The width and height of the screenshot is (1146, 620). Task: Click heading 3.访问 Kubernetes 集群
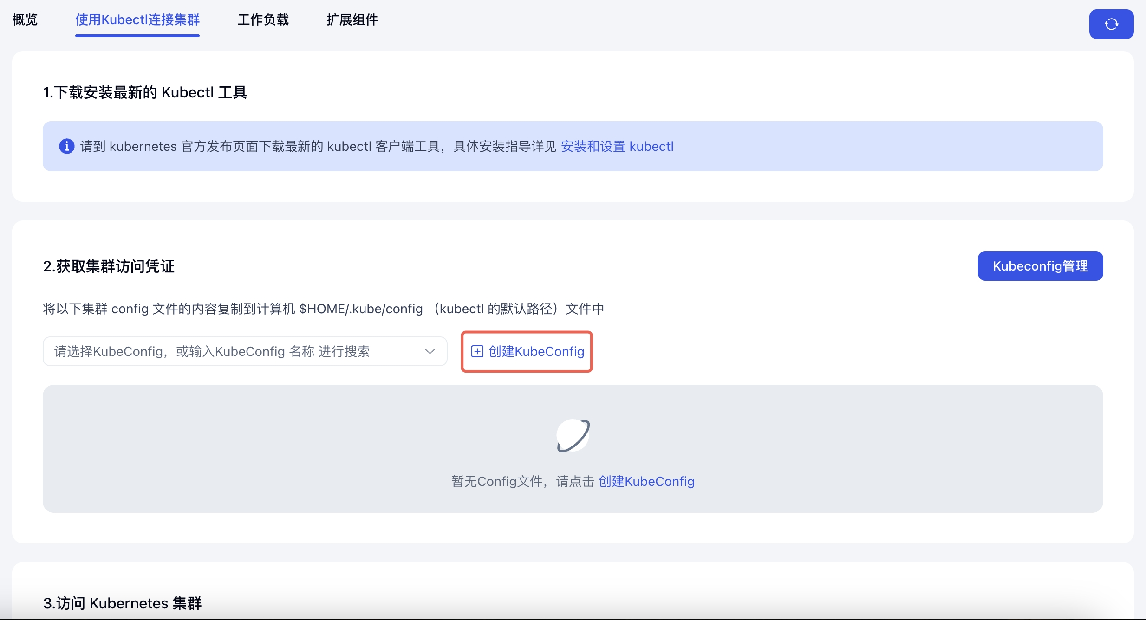122,603
